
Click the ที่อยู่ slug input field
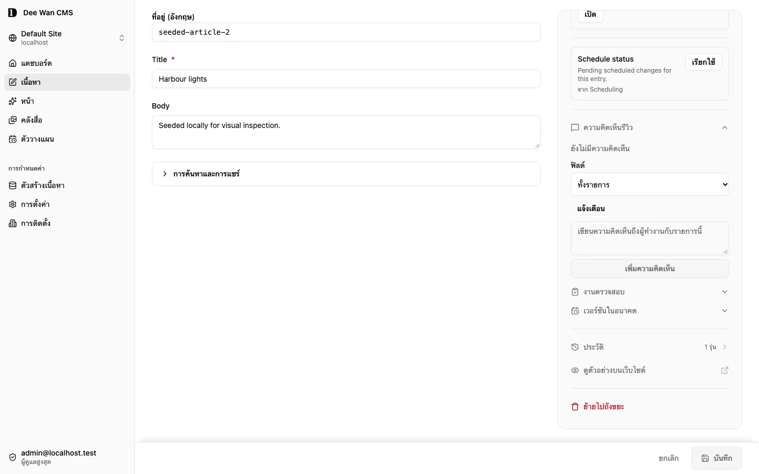click(346, 32)
